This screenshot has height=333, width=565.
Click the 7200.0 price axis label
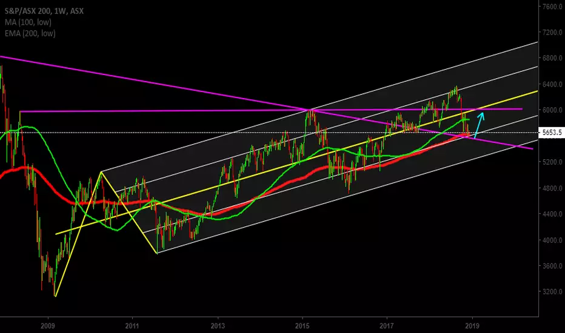552,33
